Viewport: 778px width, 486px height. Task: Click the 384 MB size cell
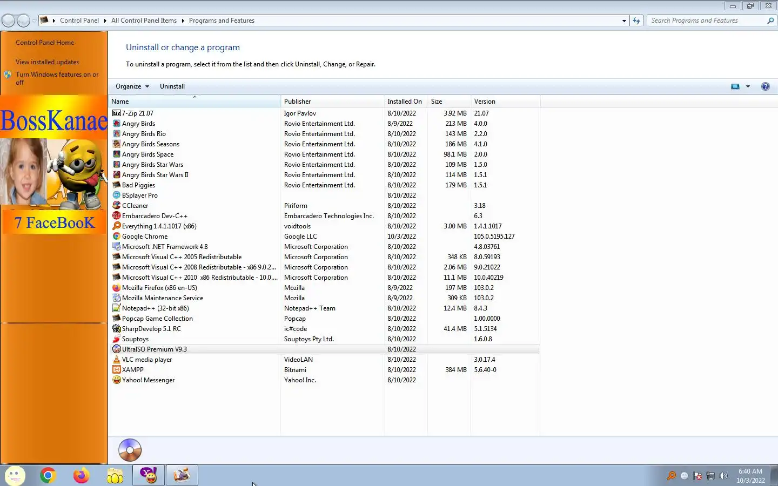(x=455, y=370)
